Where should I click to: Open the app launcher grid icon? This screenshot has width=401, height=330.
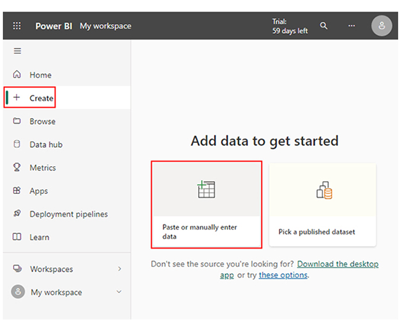(x=17, y=26)
